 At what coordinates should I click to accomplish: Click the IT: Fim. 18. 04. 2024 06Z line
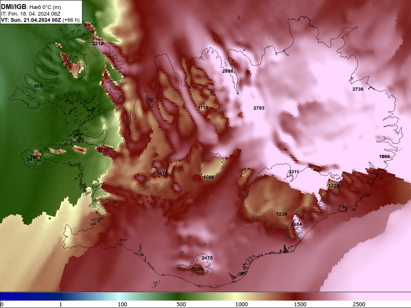point(31,14)
